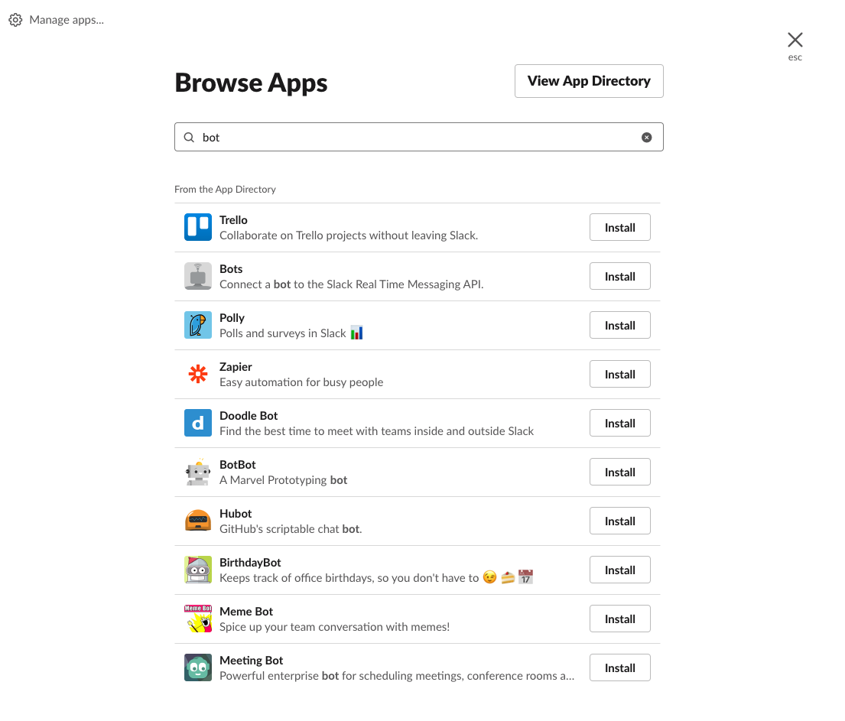
Task: Select the Doodle Bot title
Action: coord(249,415)
